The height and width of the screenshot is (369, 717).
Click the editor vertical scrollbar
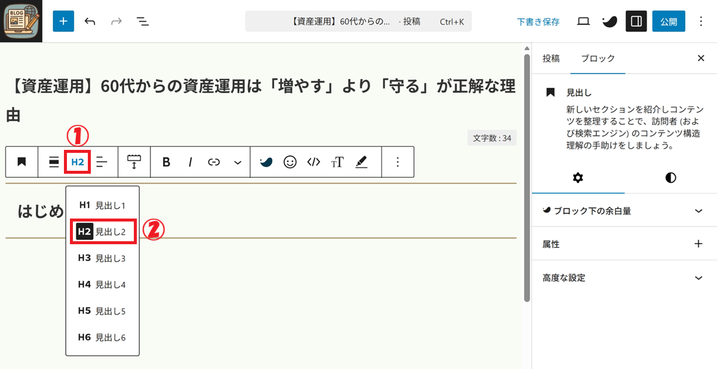coord(526,179)
